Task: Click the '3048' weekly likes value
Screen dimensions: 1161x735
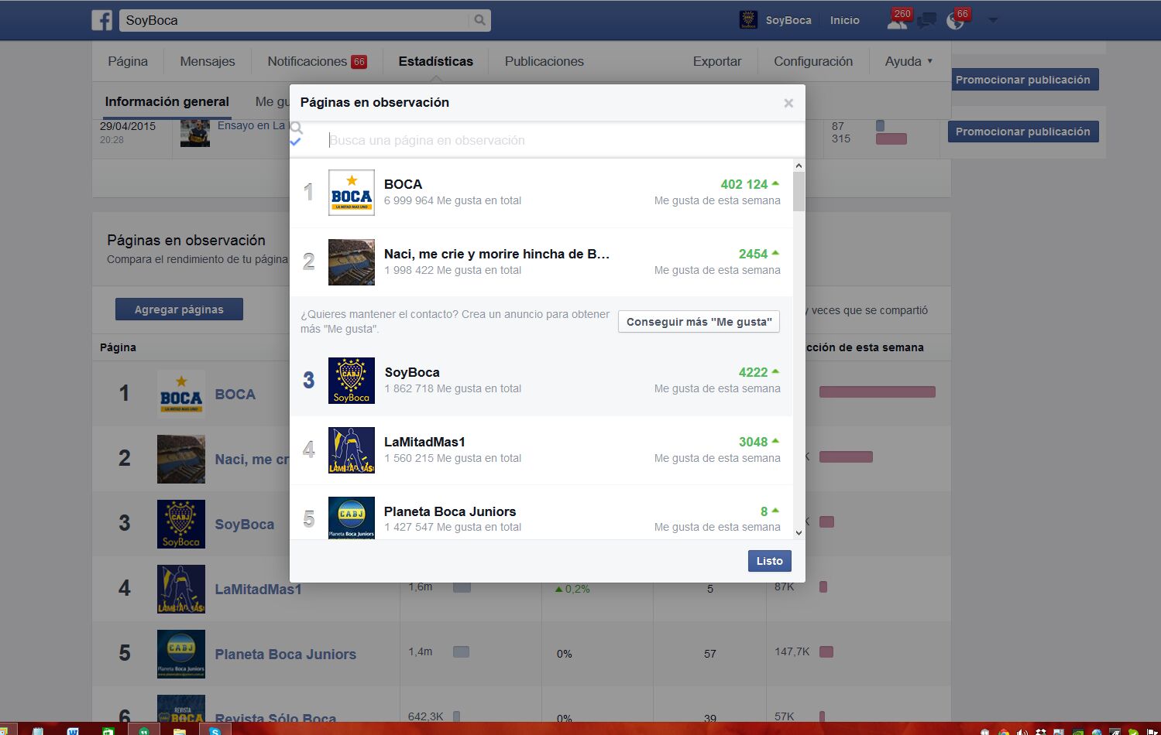Action: [x=753, y=442]
